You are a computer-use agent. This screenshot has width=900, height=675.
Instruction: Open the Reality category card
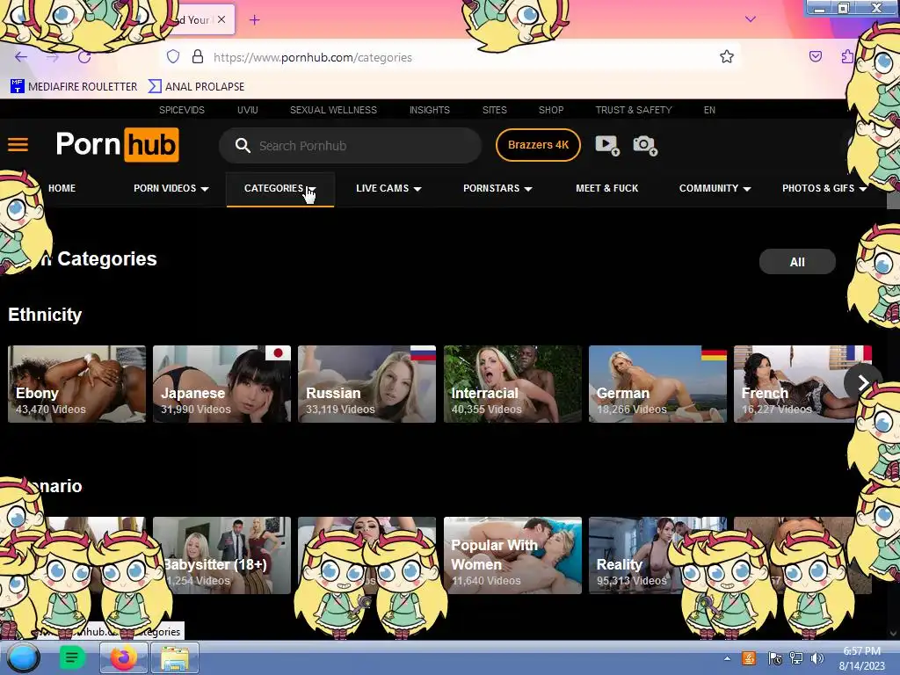[657, 555]
